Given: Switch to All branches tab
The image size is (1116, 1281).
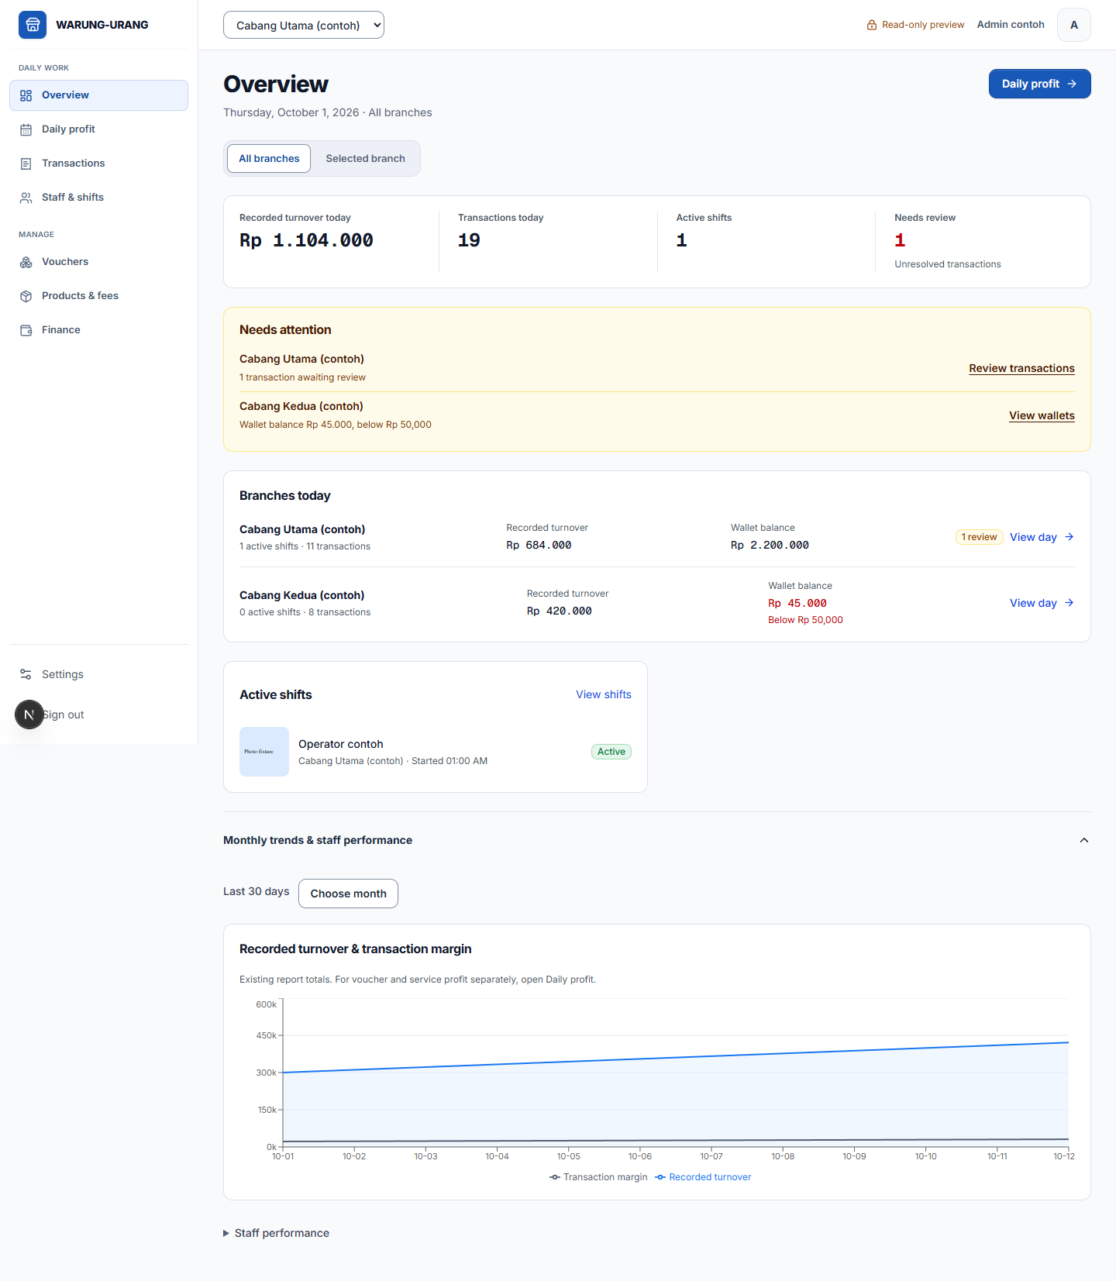Looking at the screenshot, I should [x=269, y=158].
